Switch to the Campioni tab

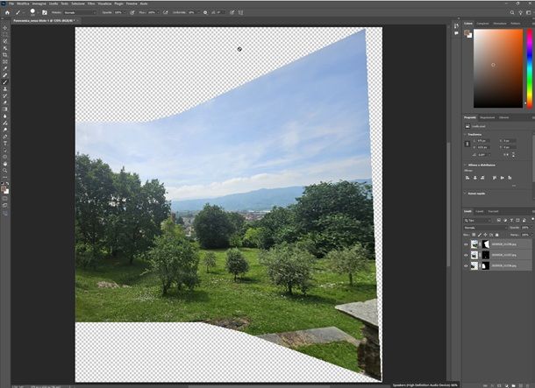[482, 24]
